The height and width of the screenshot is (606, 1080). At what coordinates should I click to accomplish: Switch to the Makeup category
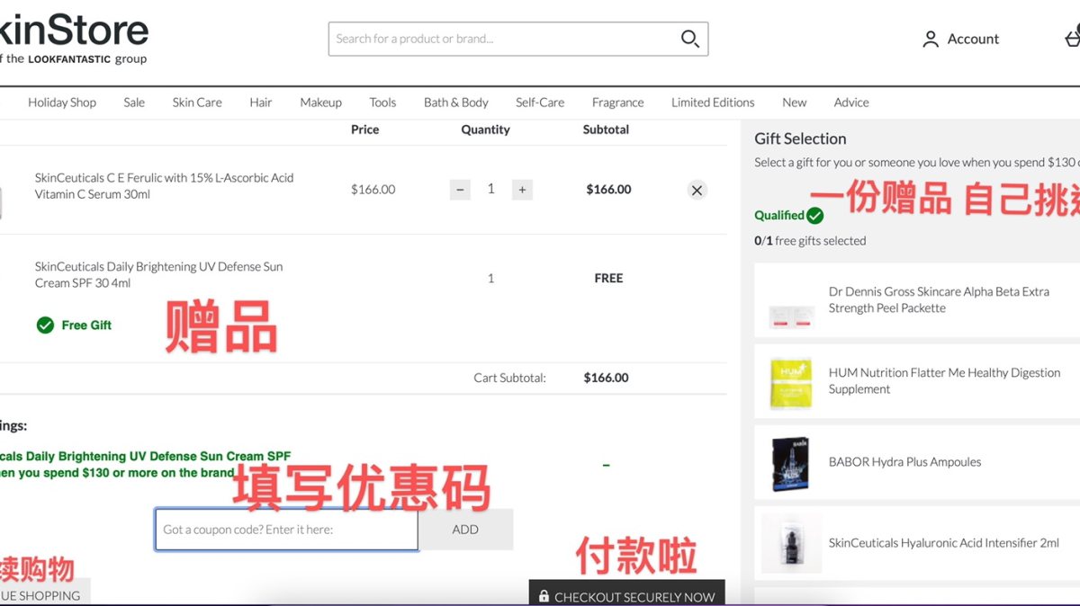click(x=320, y=102)
